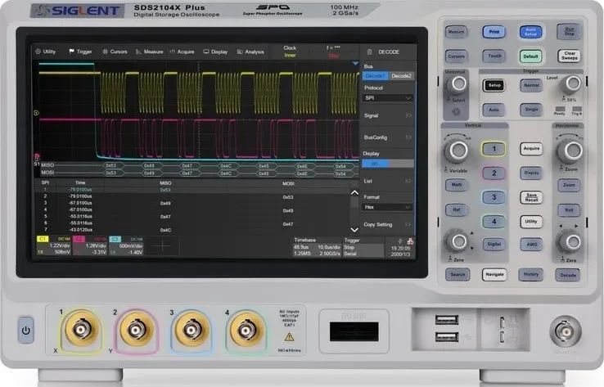This screenshot has width=604, height=387.
Task: Select Auto trigger mode button
Action: pos(494,110)
